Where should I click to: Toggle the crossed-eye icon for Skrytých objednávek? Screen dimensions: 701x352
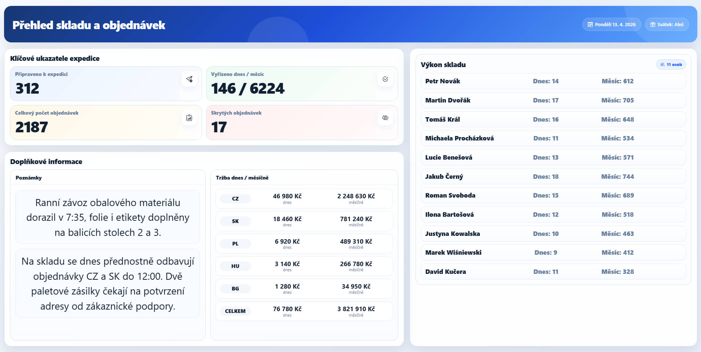(x=385, y=118)
